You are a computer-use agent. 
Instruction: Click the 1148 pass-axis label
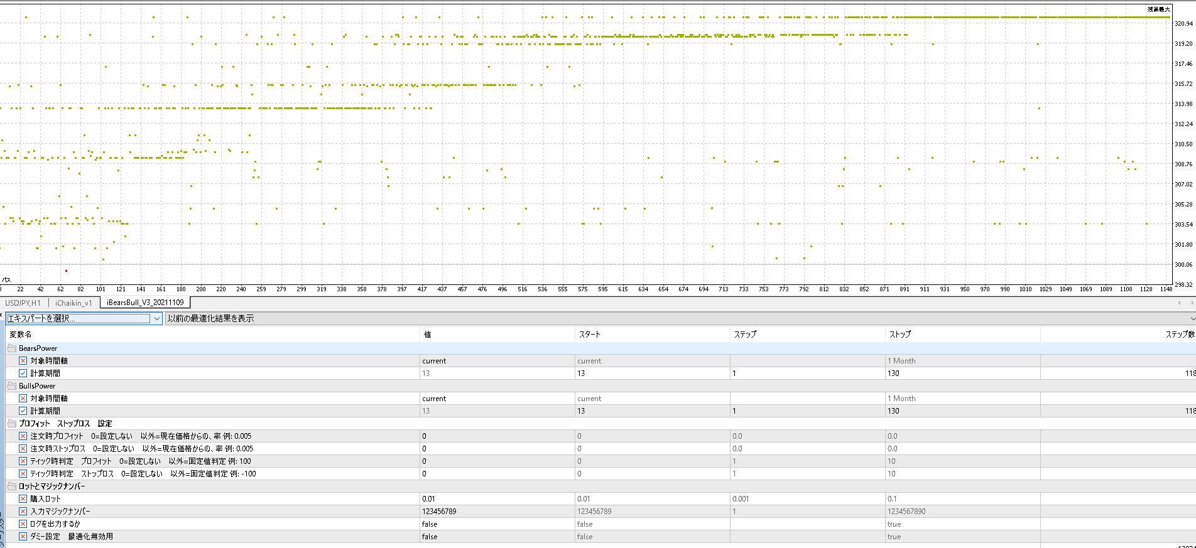pyautogui.click(x=1166, y=289)
